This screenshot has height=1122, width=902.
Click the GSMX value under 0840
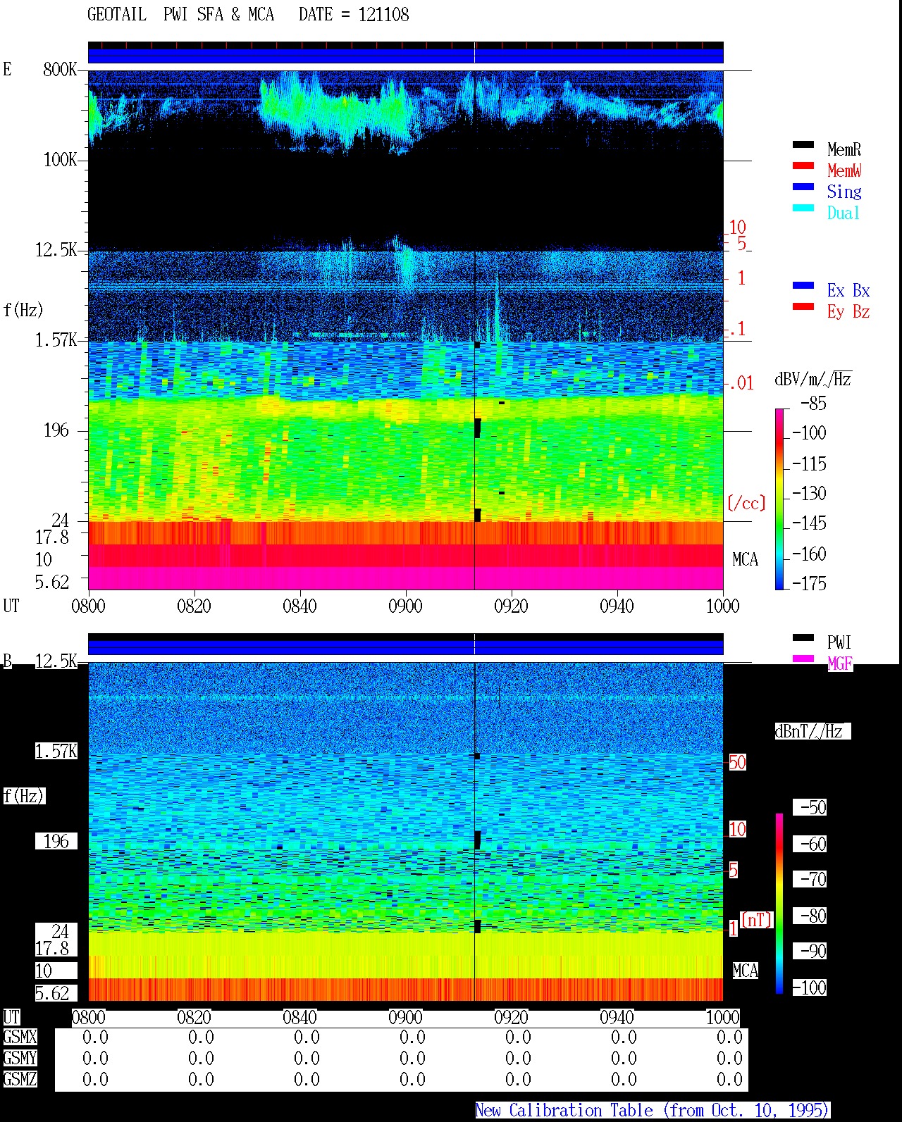[x=307, y=1037]
